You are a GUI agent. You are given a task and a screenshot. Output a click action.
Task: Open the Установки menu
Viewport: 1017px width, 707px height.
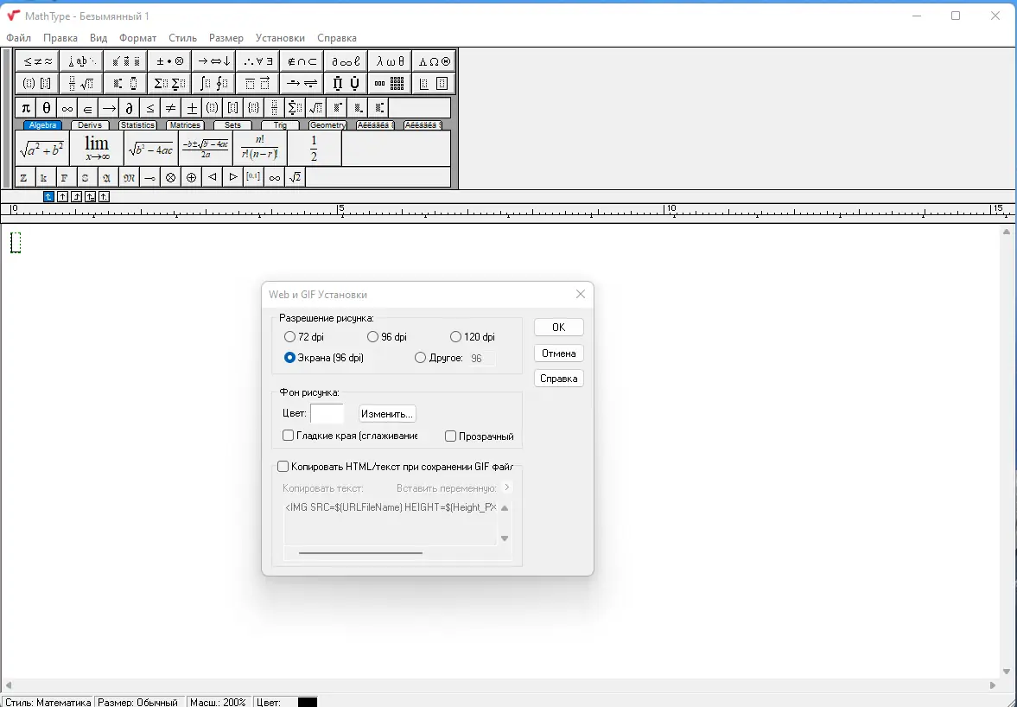pos(280,38)
